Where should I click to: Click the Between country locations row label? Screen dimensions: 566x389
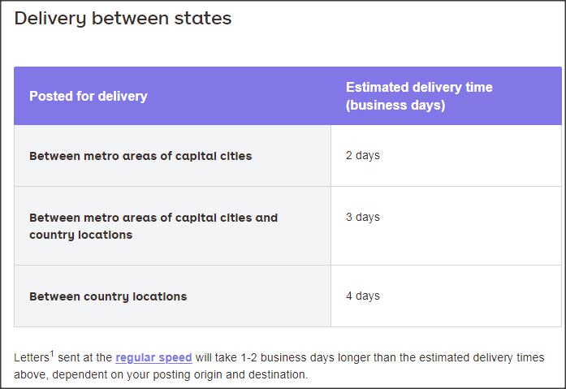tap(108, 296)
